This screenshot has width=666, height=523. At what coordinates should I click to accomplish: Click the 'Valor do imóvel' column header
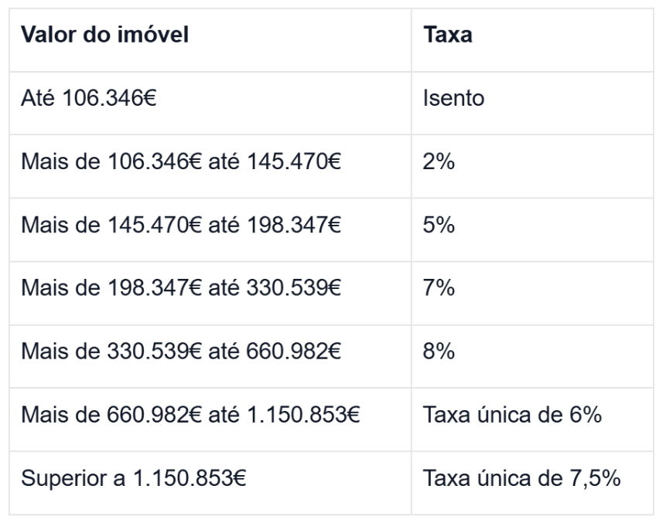(x=210, y=40)
